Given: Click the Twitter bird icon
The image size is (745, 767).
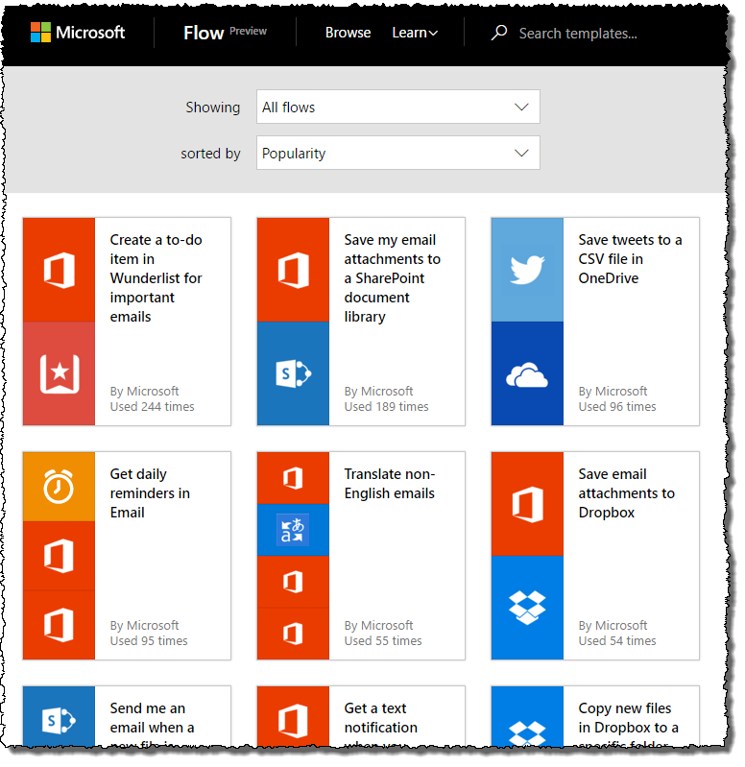Looking at the screenshot, I should coord(527,270).
